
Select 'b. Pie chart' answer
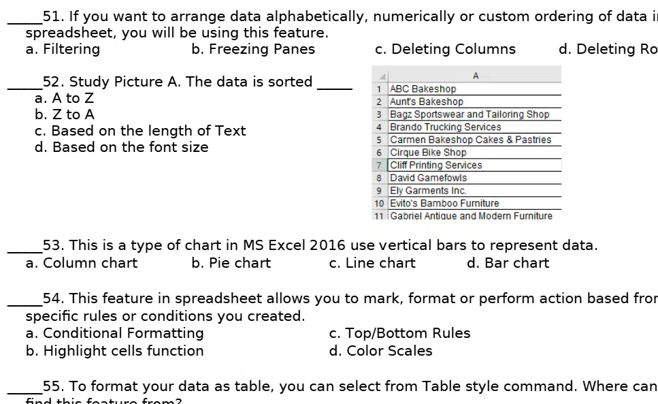coord(231,263)
